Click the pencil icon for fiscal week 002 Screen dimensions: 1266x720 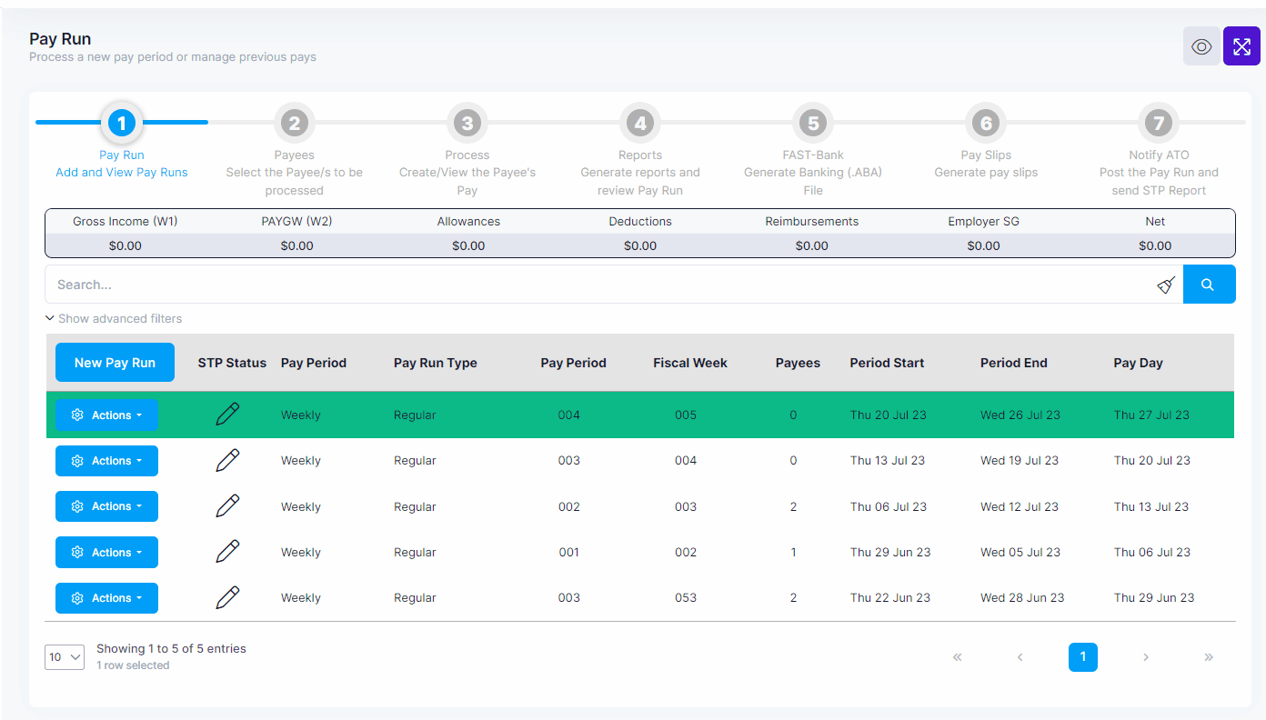227,552
